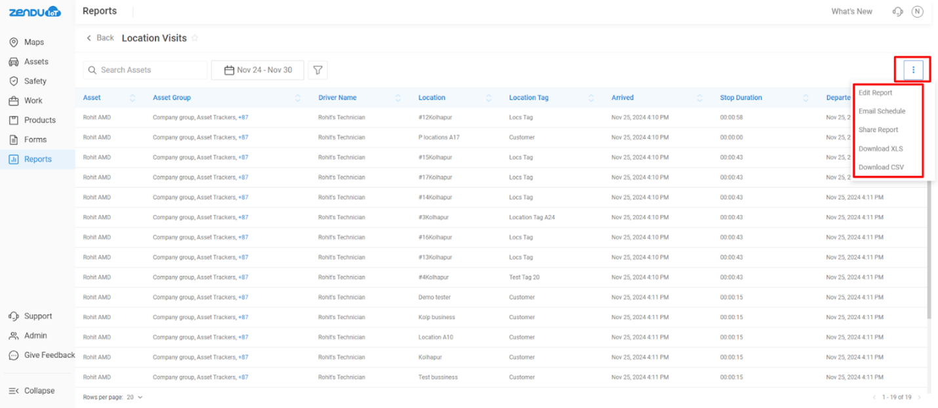Open the user profile N avatar
The height and width of the screenshot is (408, 938).
tap(918, 12)
